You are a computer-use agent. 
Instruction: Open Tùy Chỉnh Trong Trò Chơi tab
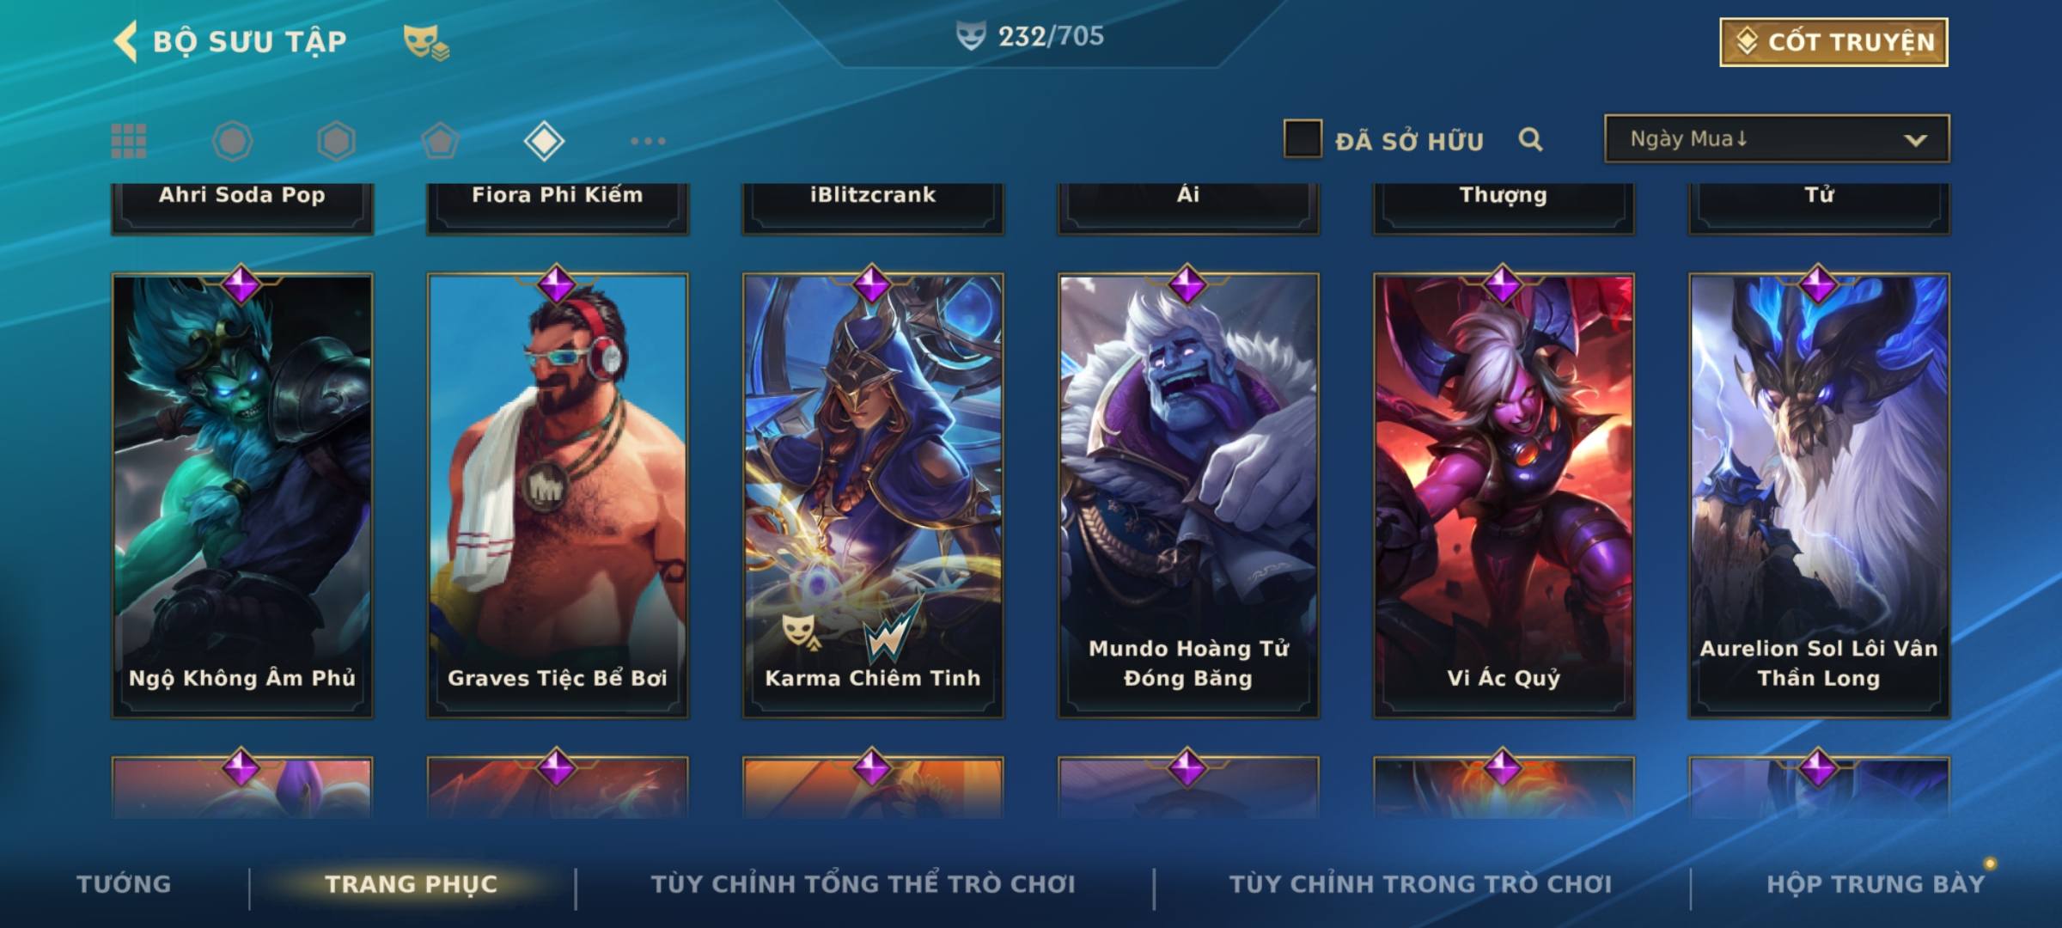[1420, 884]
